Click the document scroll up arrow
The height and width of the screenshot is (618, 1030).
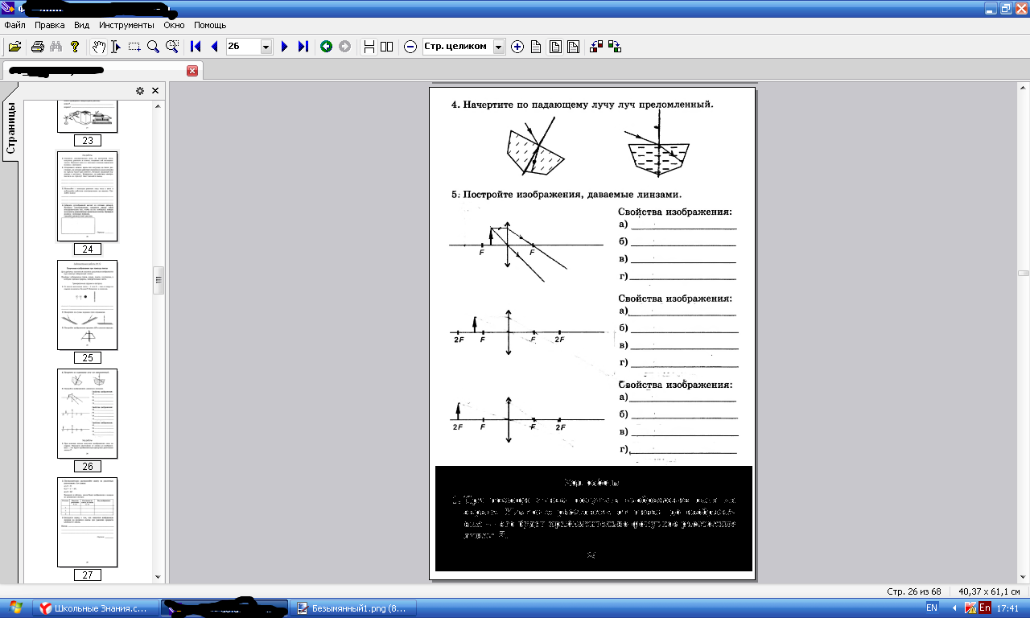(1024, 86)
